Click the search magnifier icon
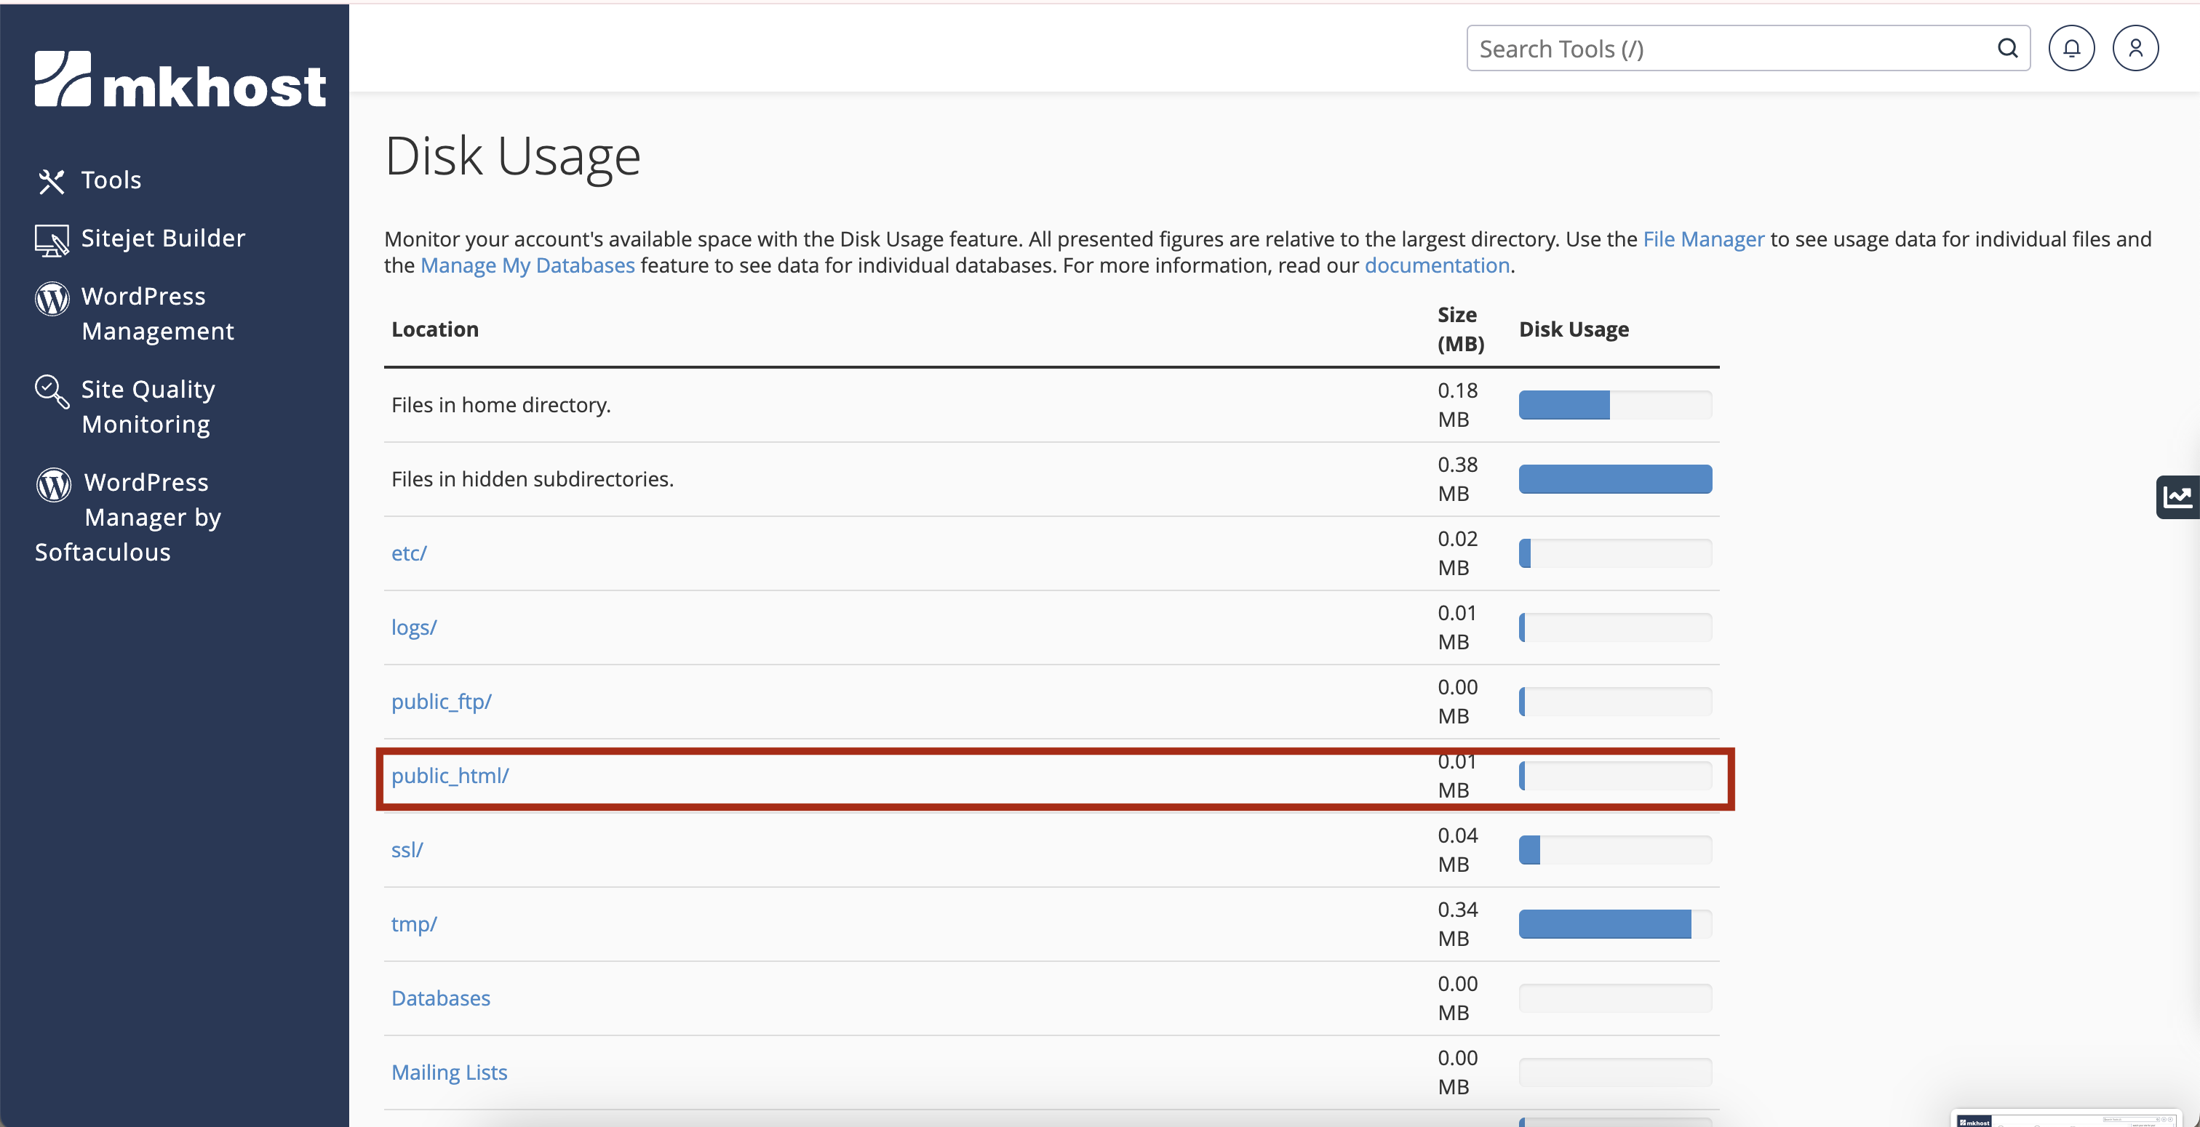Image resolution: width=2200 pixels, height=1127 pixels. click(2007, 49)
